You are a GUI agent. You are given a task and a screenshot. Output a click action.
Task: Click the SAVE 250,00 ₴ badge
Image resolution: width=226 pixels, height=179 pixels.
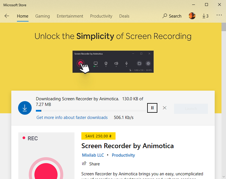click(x=98, y=136)
